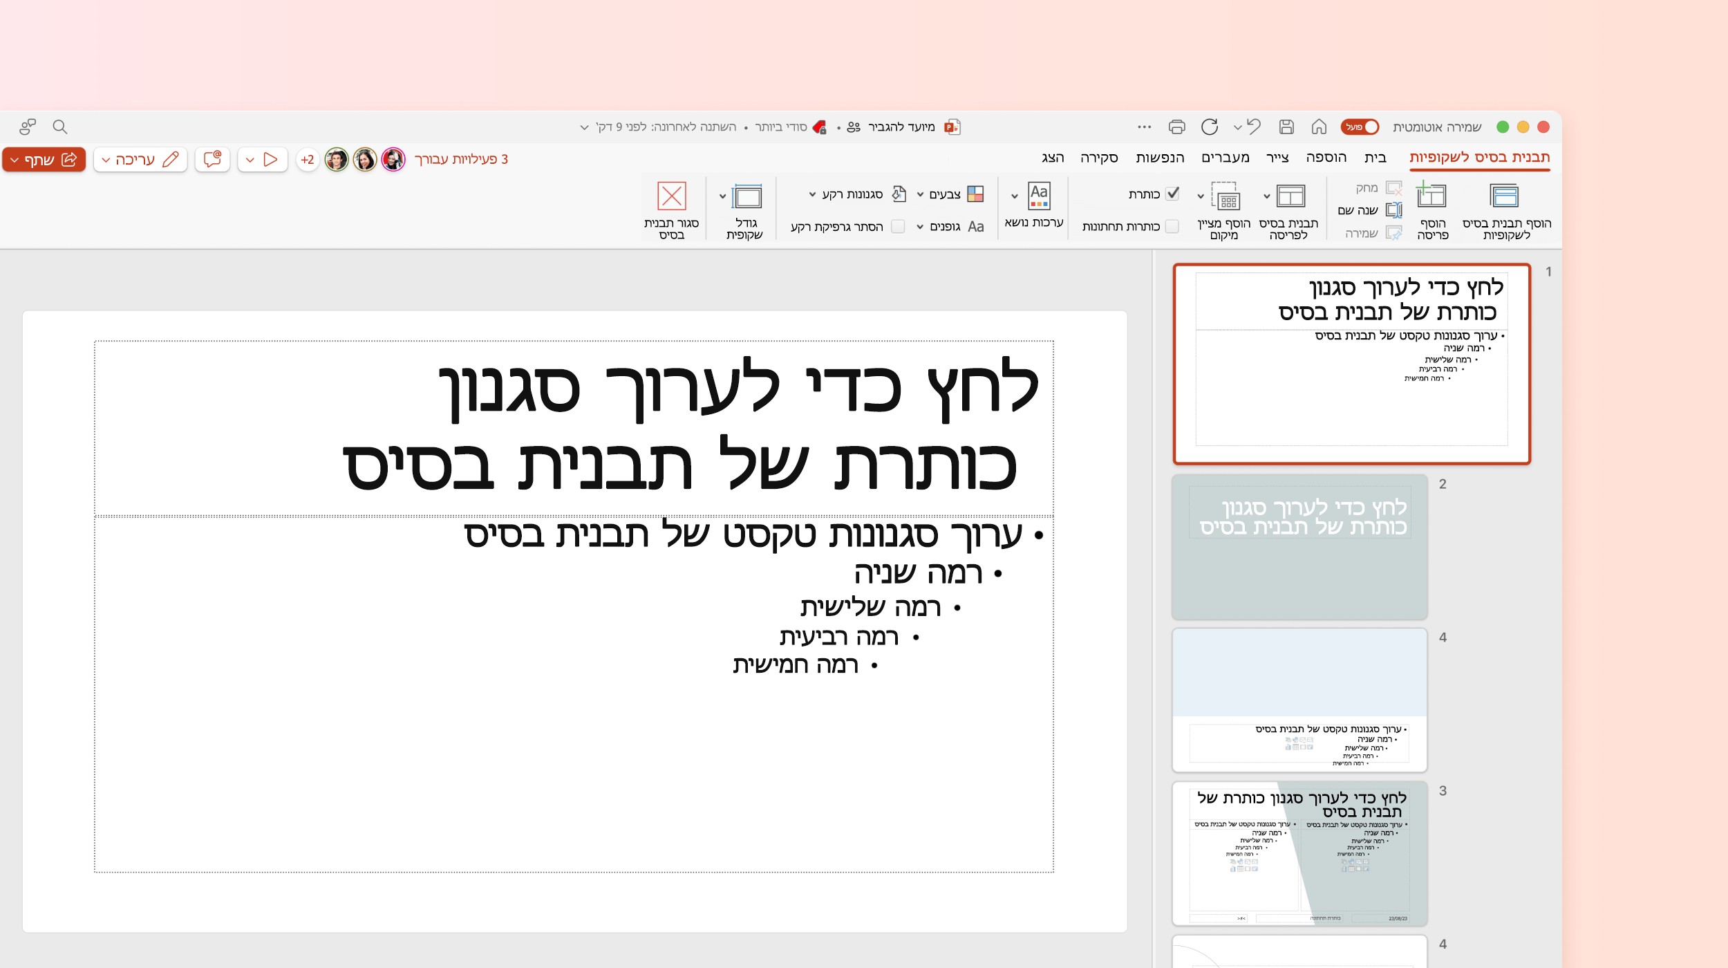Click the Print icon

click(x=1176, y=127)
